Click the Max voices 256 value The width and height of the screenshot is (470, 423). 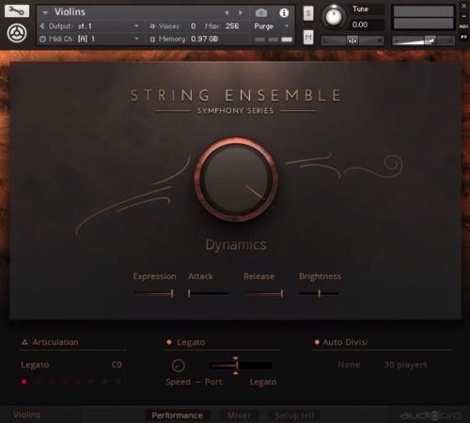coord(232,26)
